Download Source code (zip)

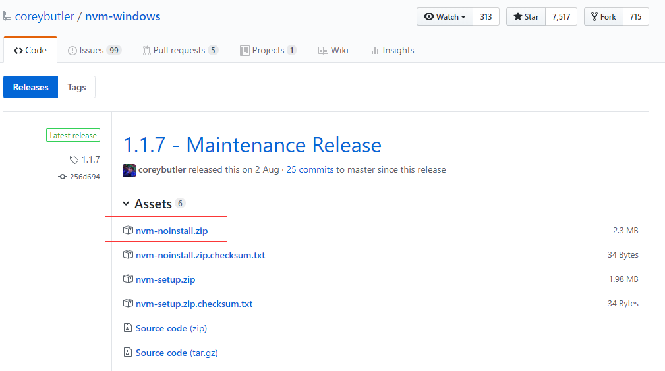coord(171,328)
